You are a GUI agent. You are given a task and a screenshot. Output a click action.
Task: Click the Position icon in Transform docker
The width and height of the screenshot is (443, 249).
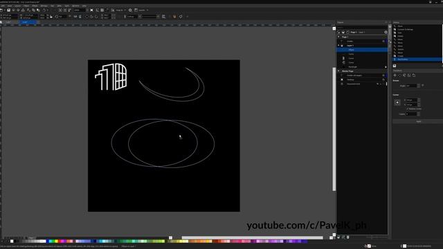(x=395, y=75)
